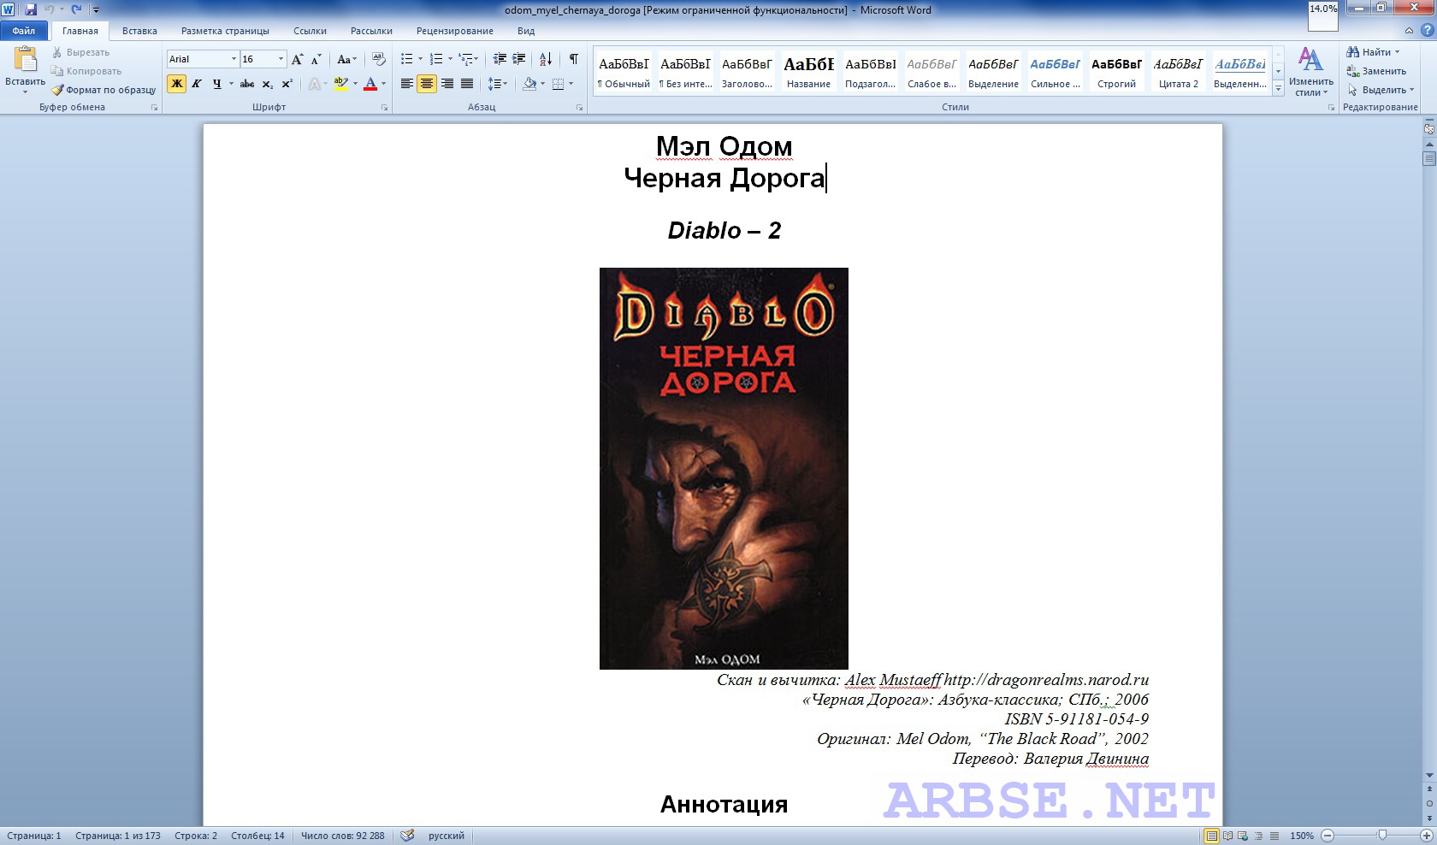This screenshot has height=845, width=1437.
Task: Click the Вставить paste icon
Action: click(25, 59)
